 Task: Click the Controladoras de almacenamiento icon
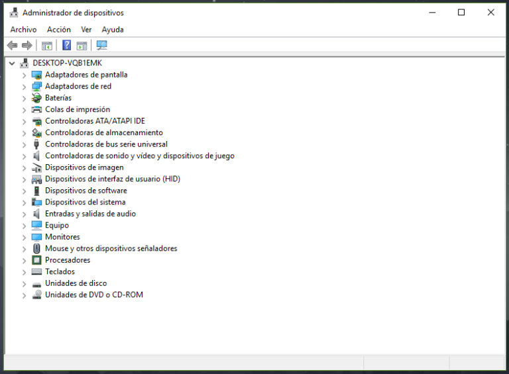pos(36,132)
